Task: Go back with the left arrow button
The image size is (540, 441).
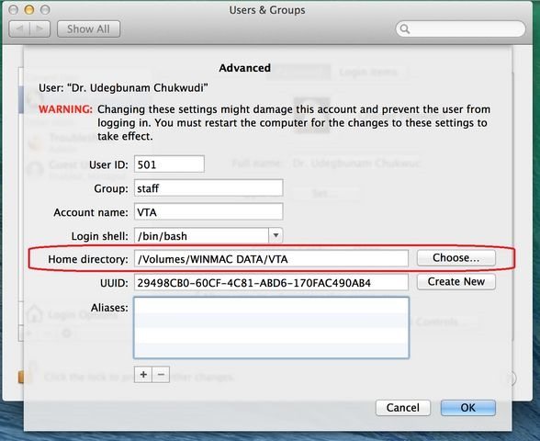Action: 19,29
